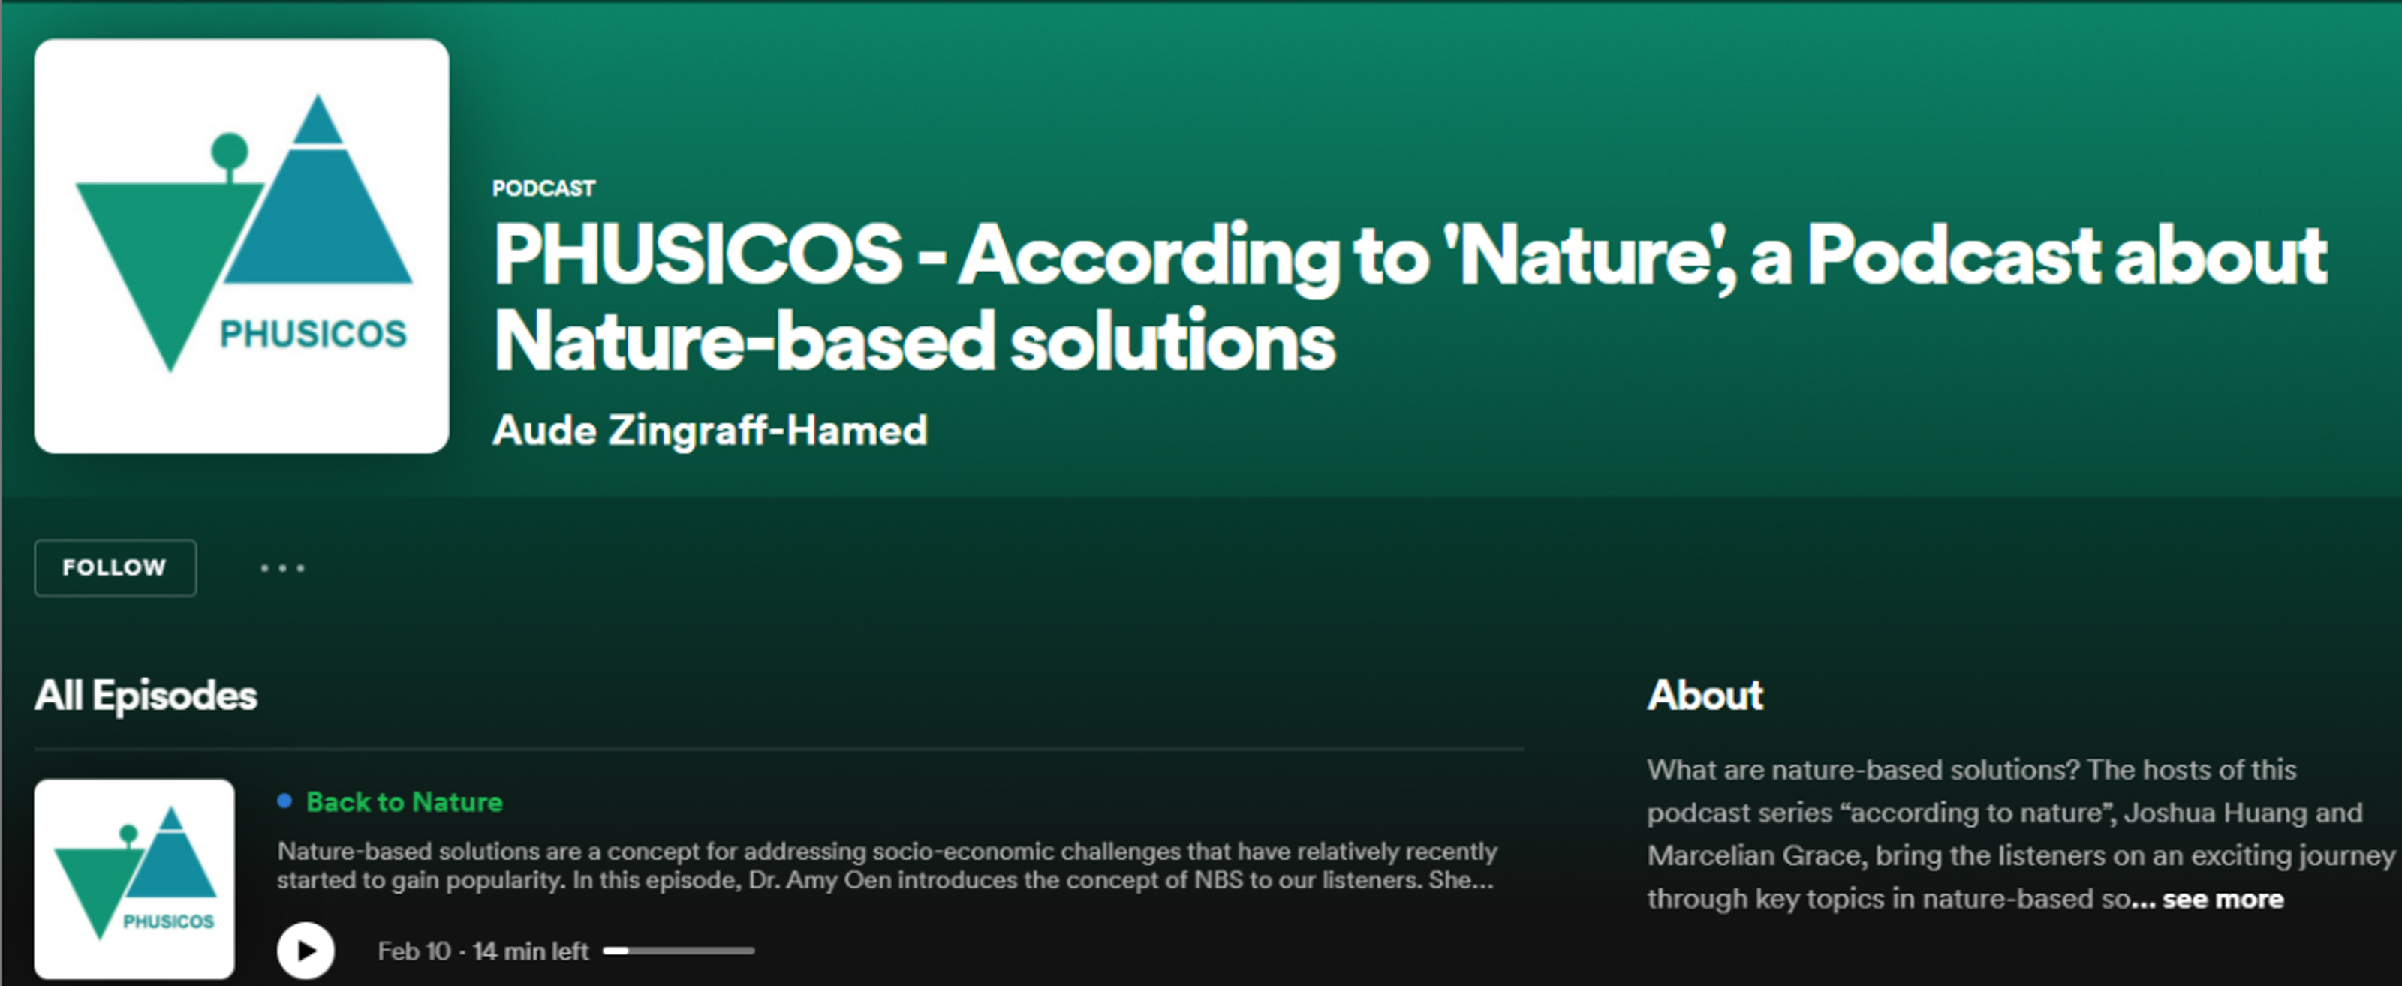The image size is (2402, 986).
Task: Select the About section heading
Action: 1705,696
